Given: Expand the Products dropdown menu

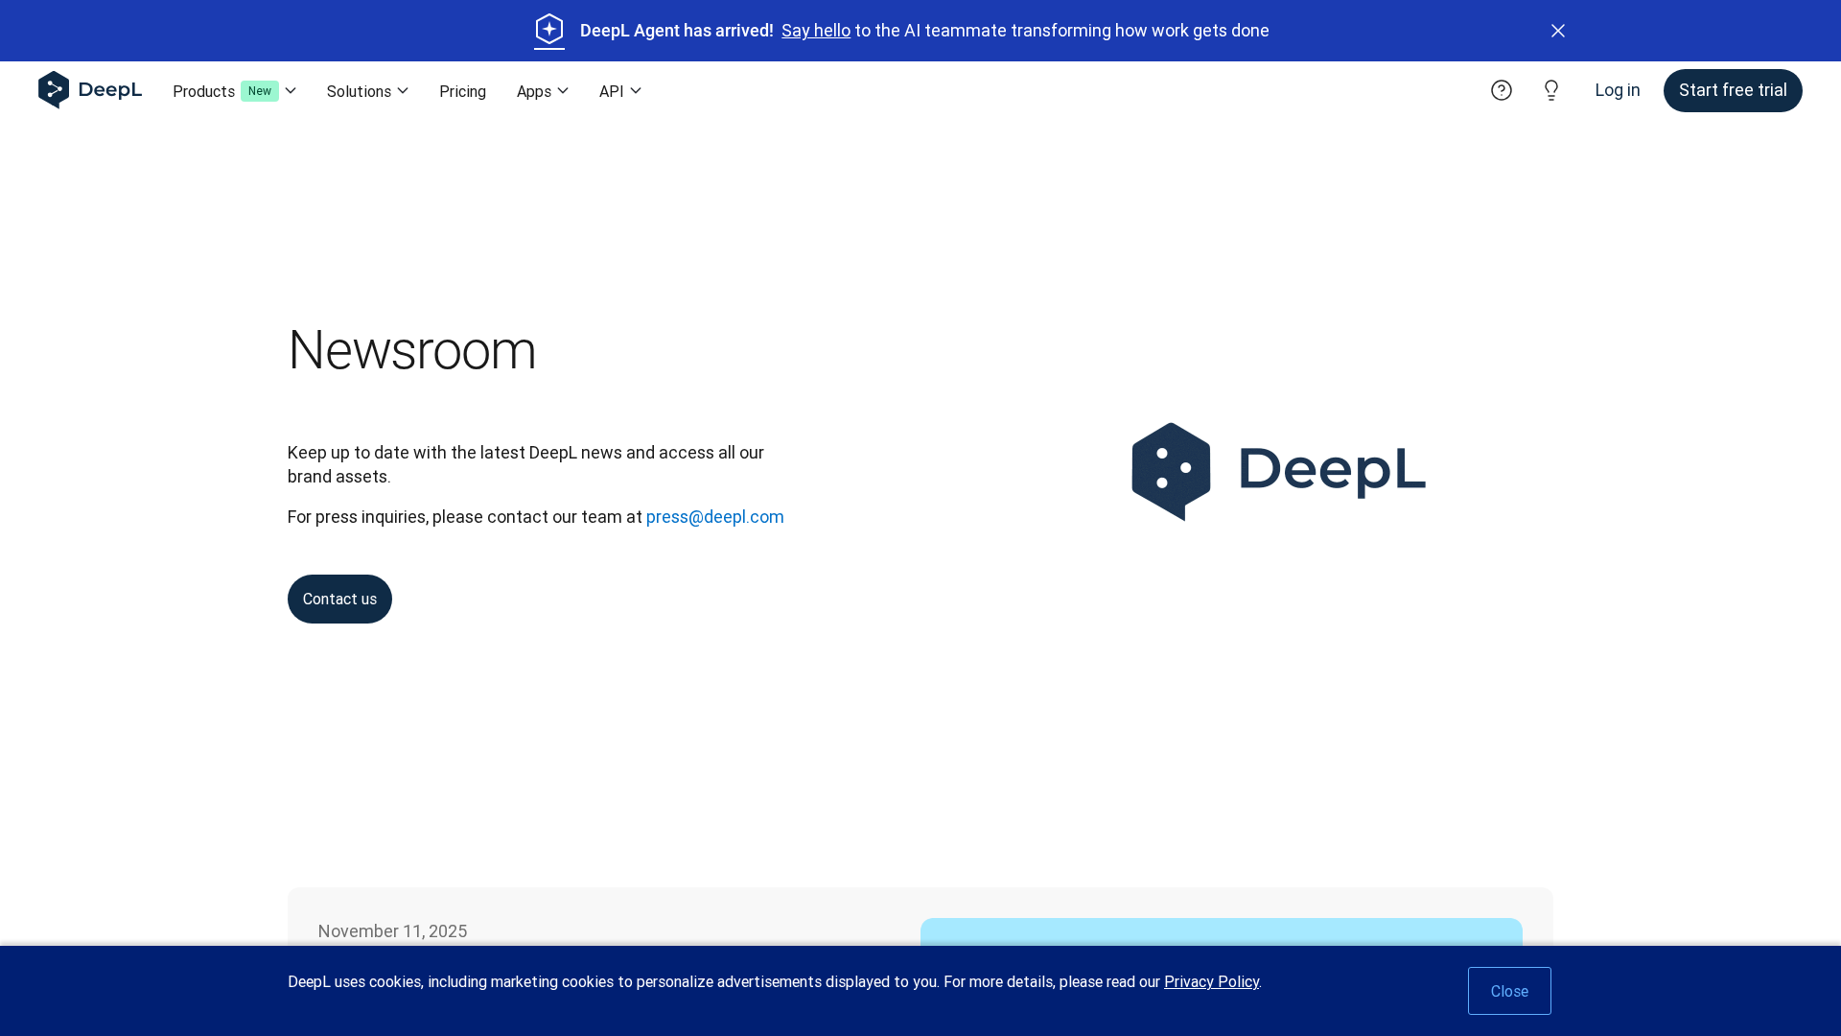Looking at the screenshot, I should point(203,91).
